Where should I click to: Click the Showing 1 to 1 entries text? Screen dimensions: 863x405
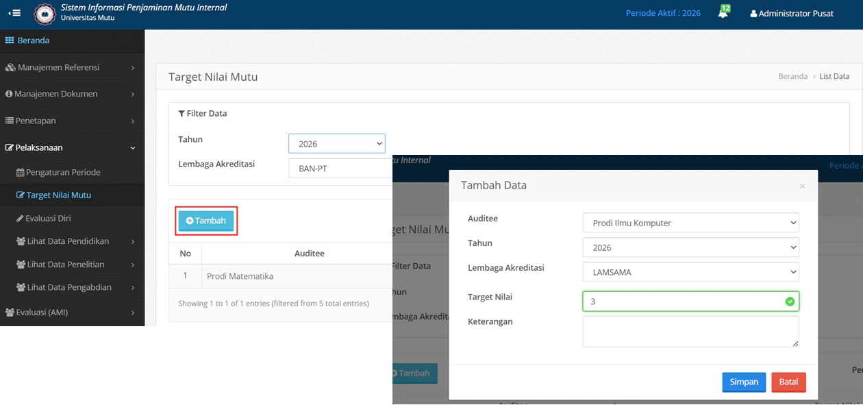273,304
